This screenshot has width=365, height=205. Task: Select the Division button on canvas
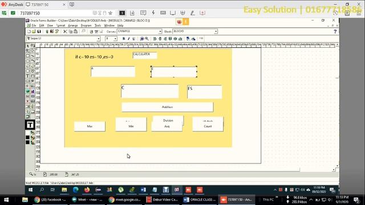coord(168,120)
